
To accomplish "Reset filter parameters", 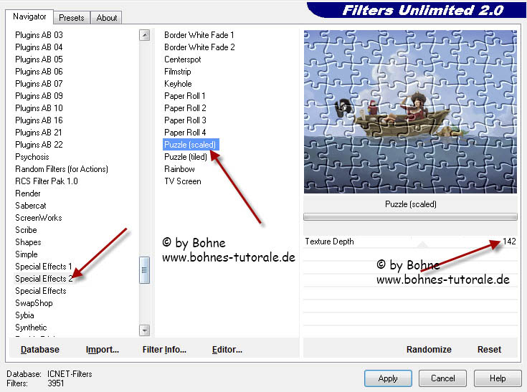I will tap(489, 350).
